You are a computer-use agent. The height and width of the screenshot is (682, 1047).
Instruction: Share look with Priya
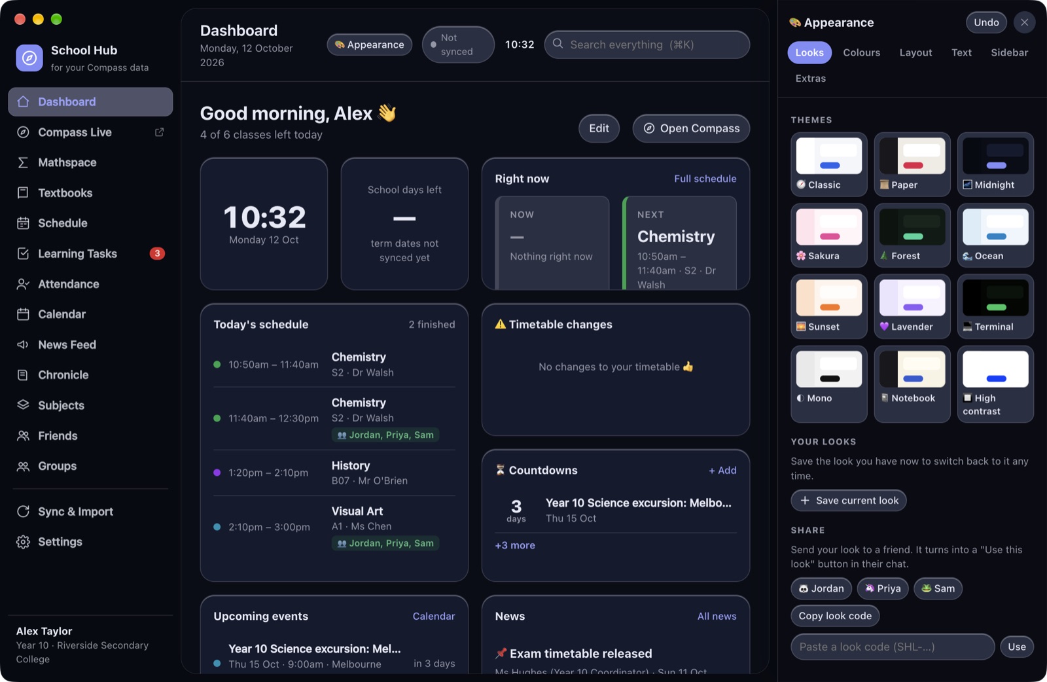(x=883, y=588)
